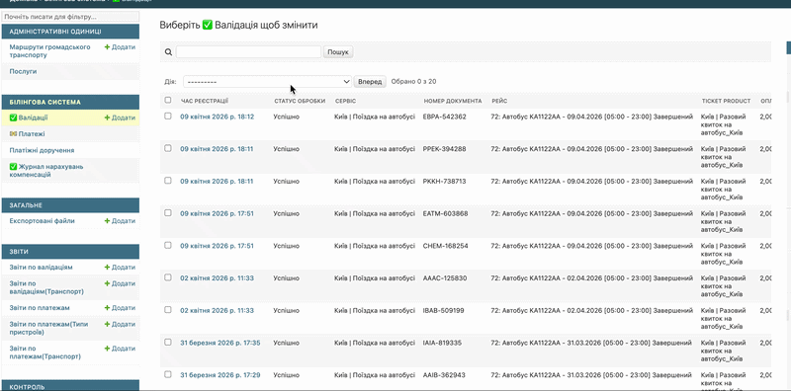Add a new Експортовані файли entry
This screenshot has height=391, width=791.
pyautogui.click(x=120, y=221)
